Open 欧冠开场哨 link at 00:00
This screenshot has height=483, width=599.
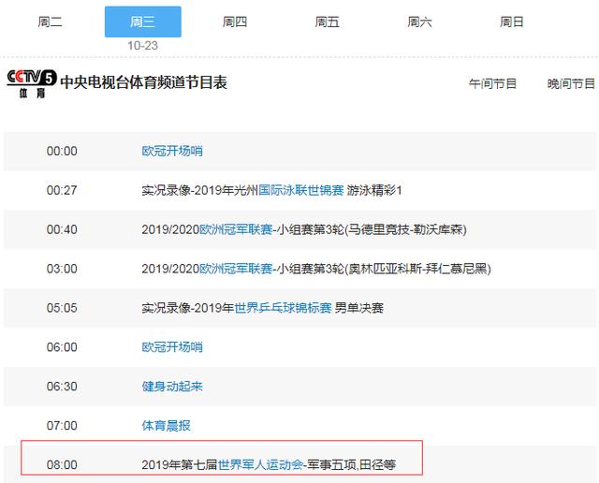[x=172, y=151]
